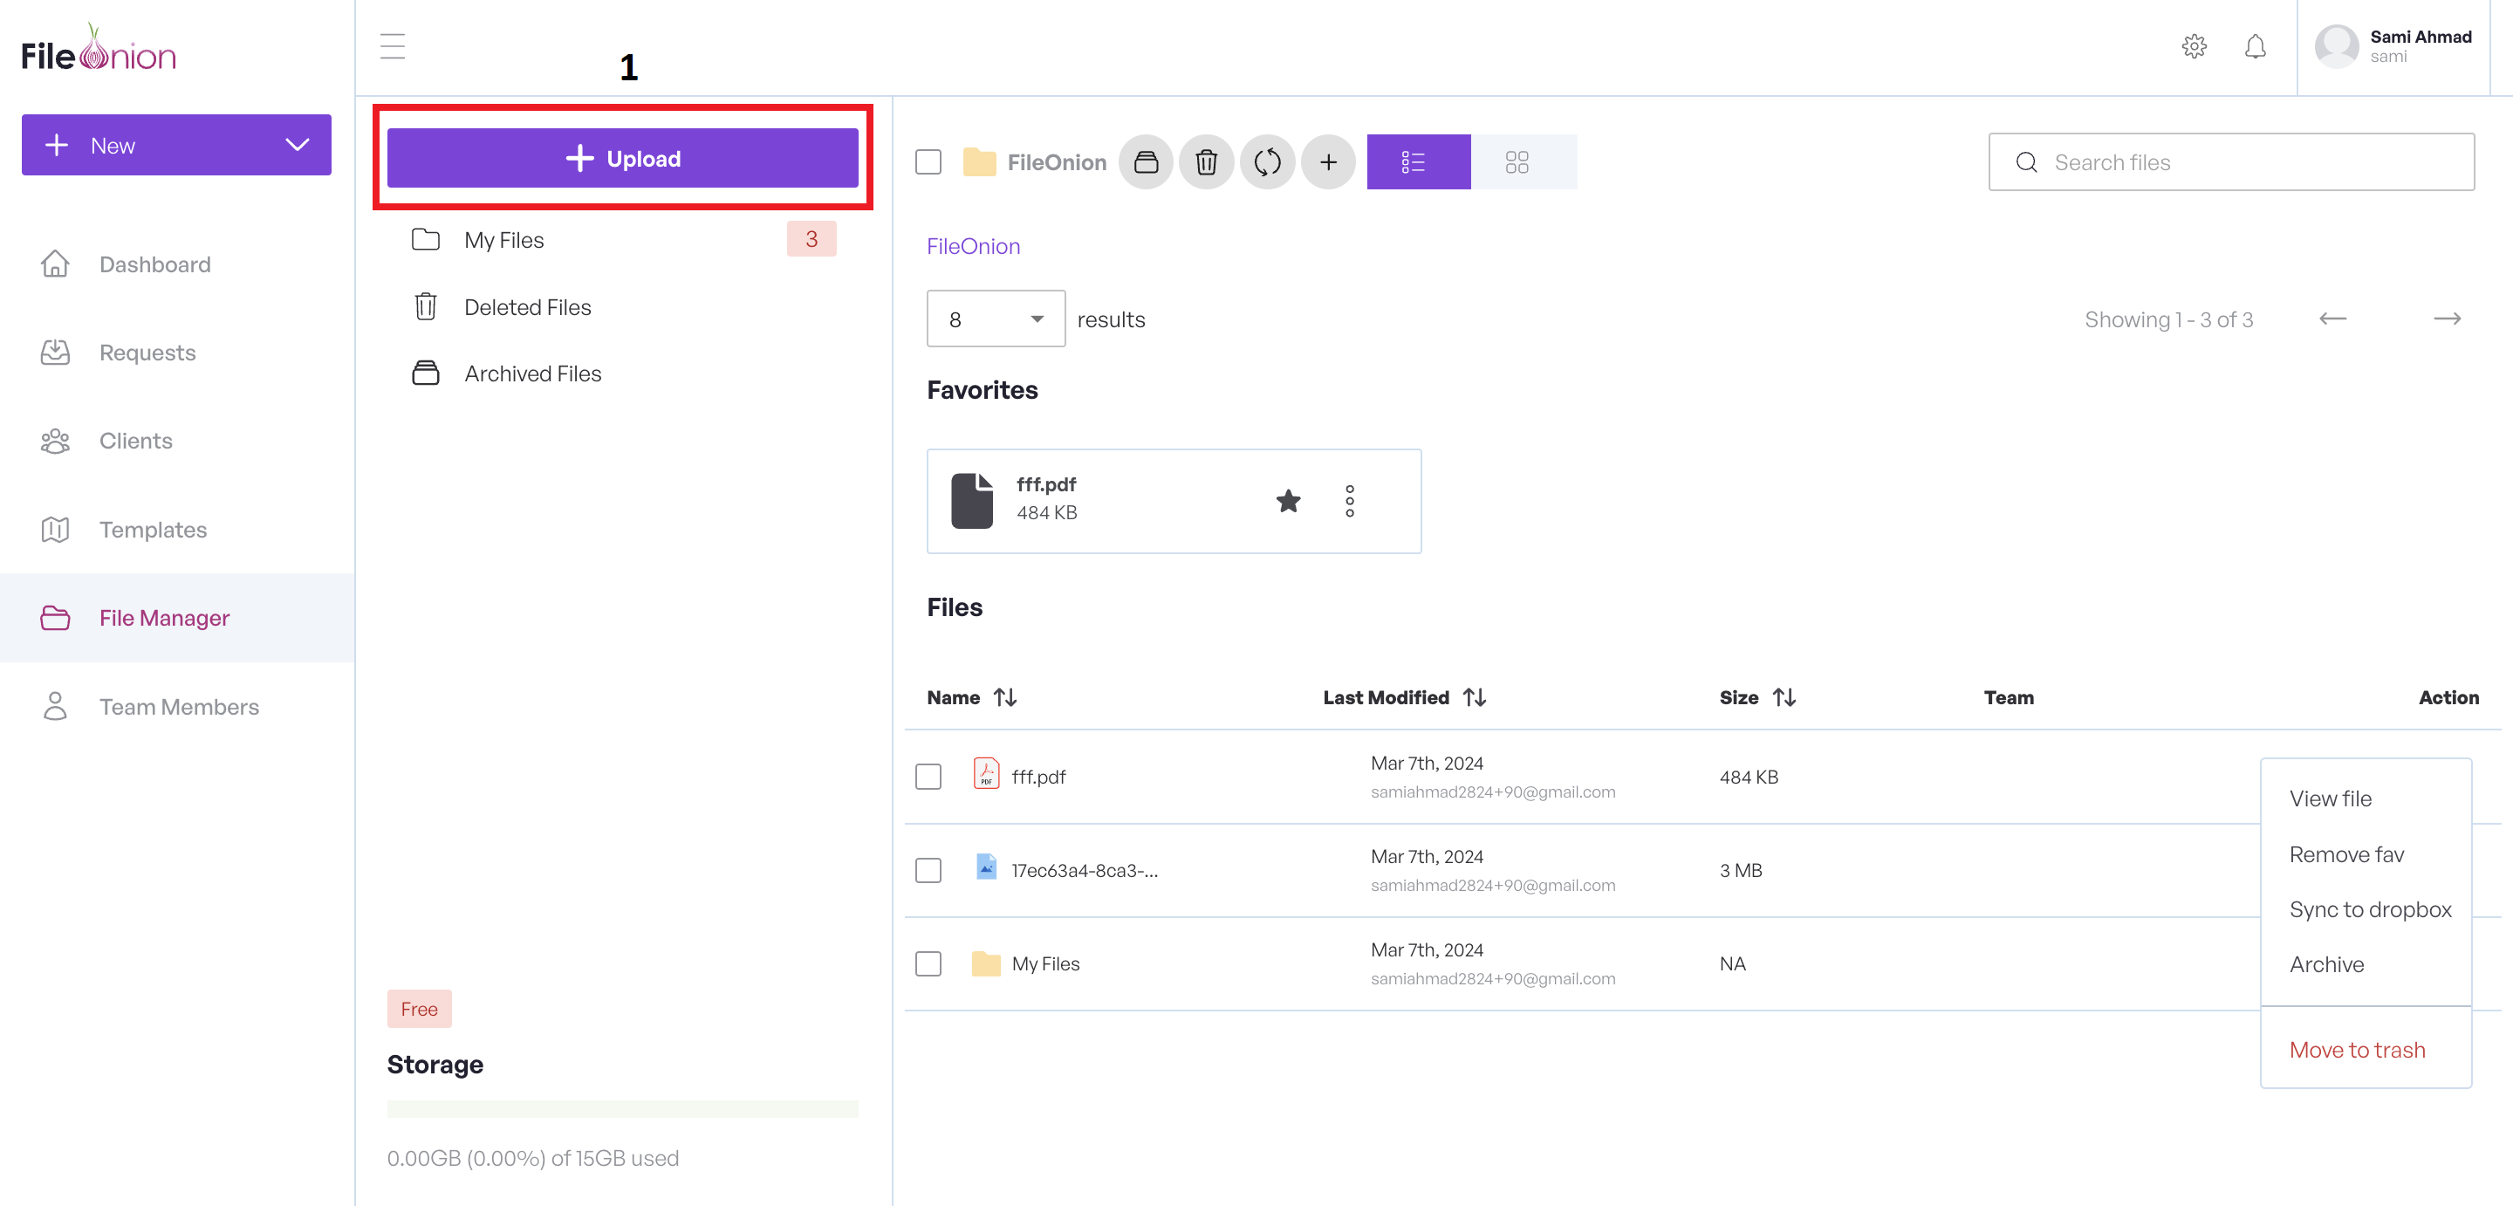Switch to grid view layout
This screenshot has height=1206, width=2513.
coord(1516,162)
